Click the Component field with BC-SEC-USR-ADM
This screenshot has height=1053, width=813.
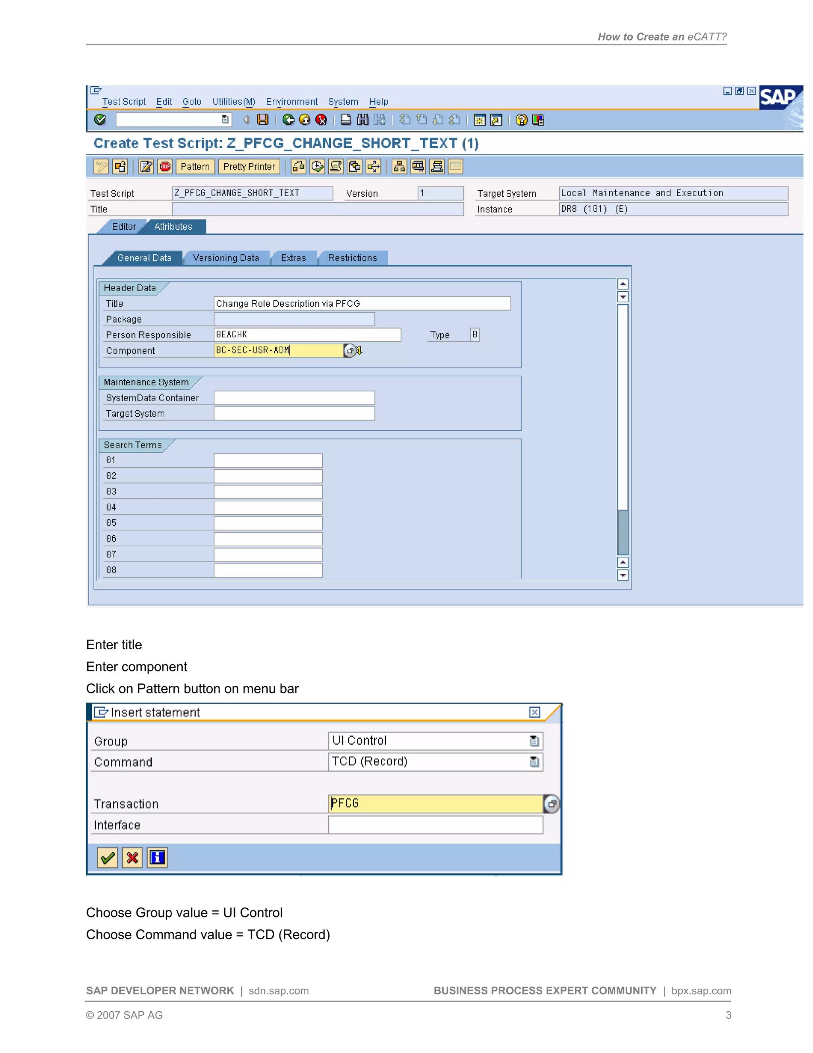[x=278, y=350]
